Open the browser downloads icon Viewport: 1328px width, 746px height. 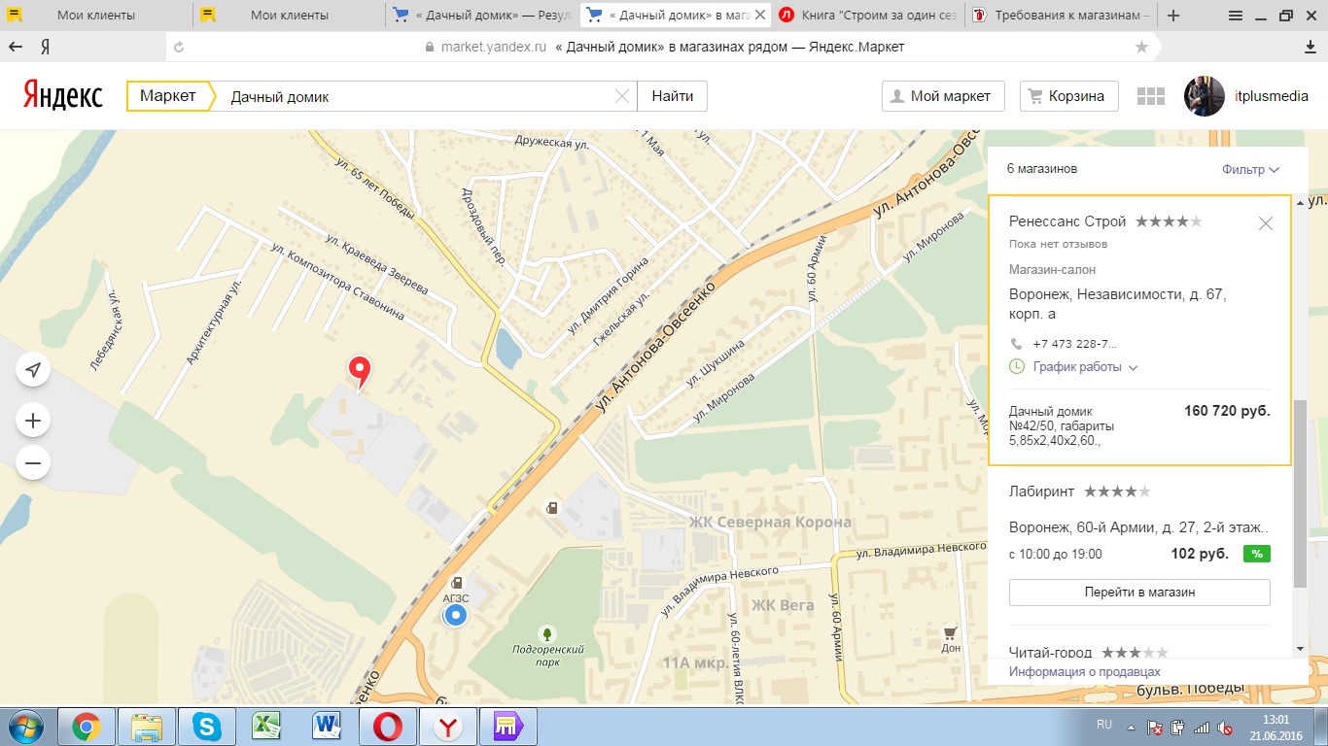point(1311,47)
